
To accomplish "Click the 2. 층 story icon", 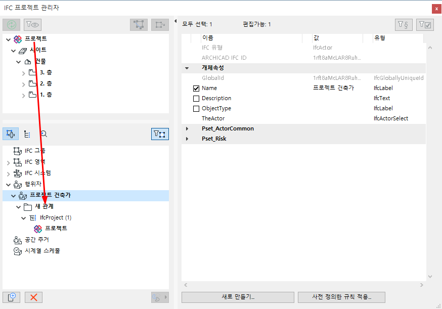I will pyautogui.click(x=32, y=83).
